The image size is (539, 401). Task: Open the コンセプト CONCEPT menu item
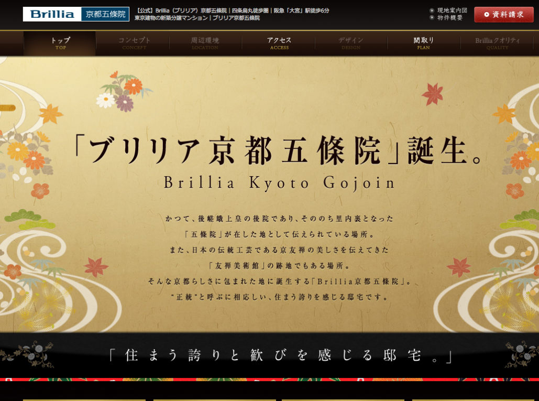point(134,44)
